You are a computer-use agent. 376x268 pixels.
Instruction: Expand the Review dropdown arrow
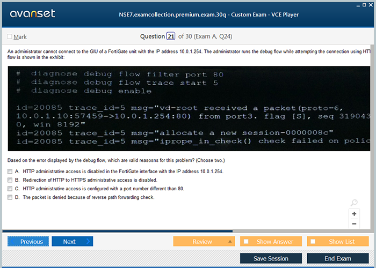(230, 242)
